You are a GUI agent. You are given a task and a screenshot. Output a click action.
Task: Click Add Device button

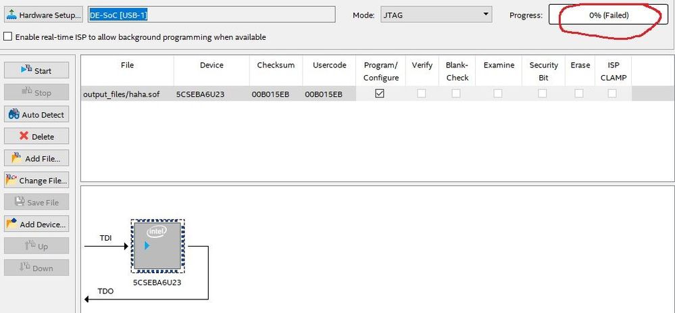pyautogui.click(x=36, y=224)
